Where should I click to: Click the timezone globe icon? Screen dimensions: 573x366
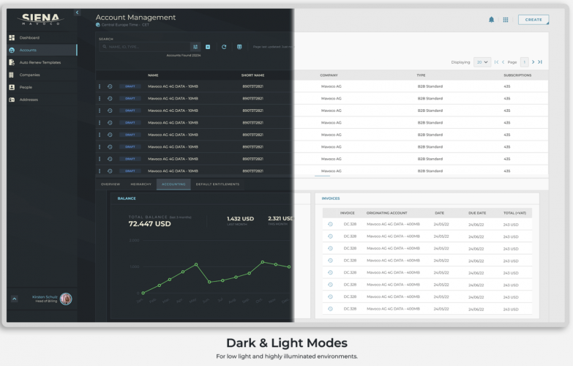pyautogui.click(x=98, y=25)
